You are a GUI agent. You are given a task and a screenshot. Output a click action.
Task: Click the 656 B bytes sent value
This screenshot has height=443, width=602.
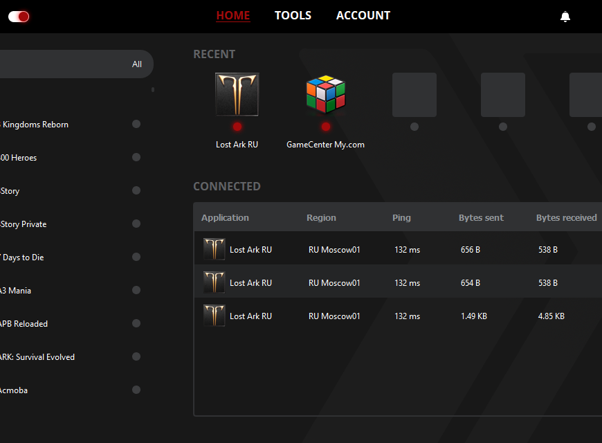(471, 250)
